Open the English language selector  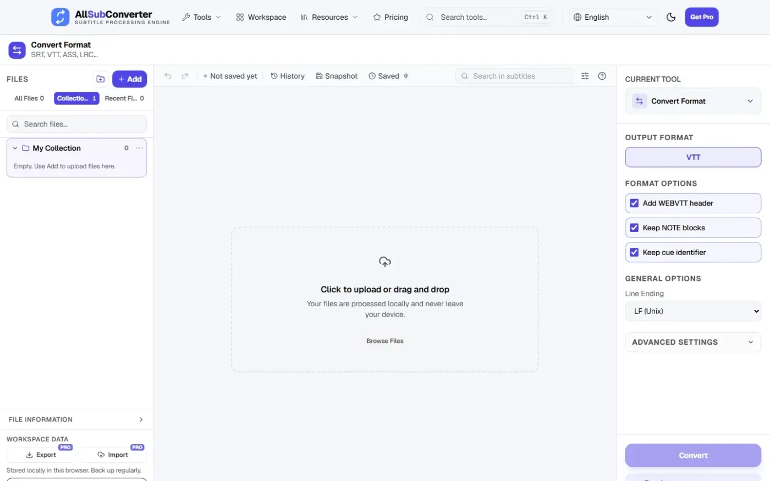pyautogui.click(x=613, y=17)
